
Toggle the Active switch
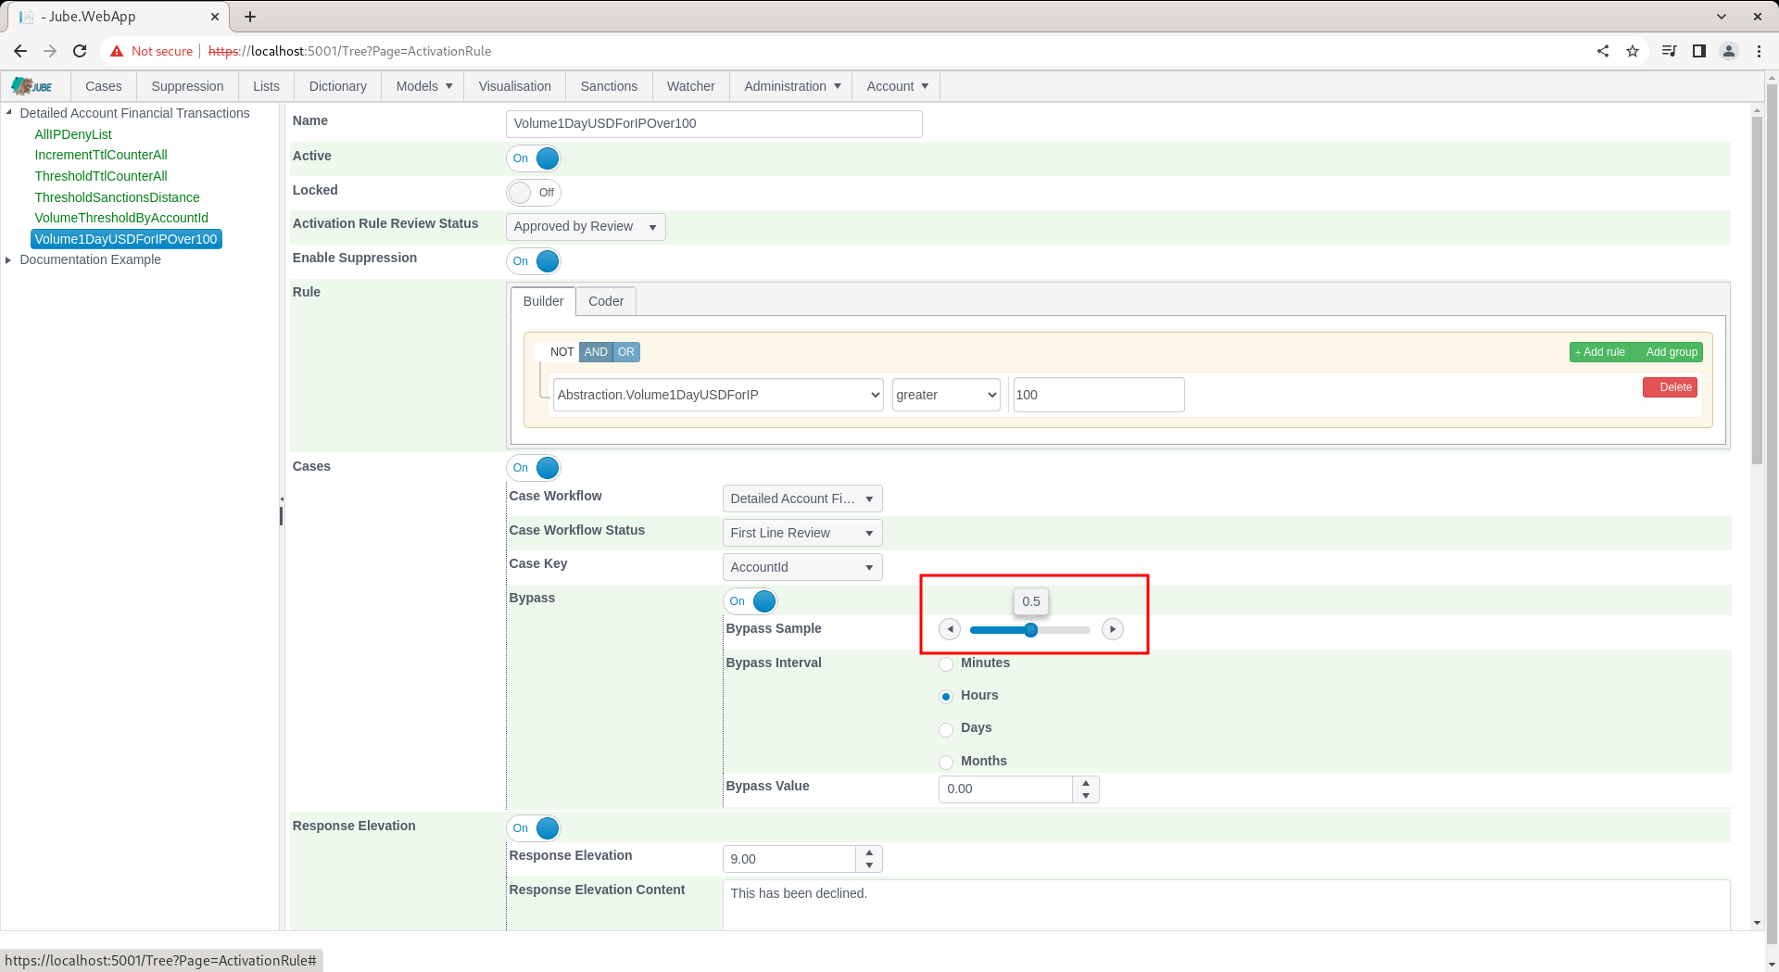pyautogui.click(x=534, y=158)
